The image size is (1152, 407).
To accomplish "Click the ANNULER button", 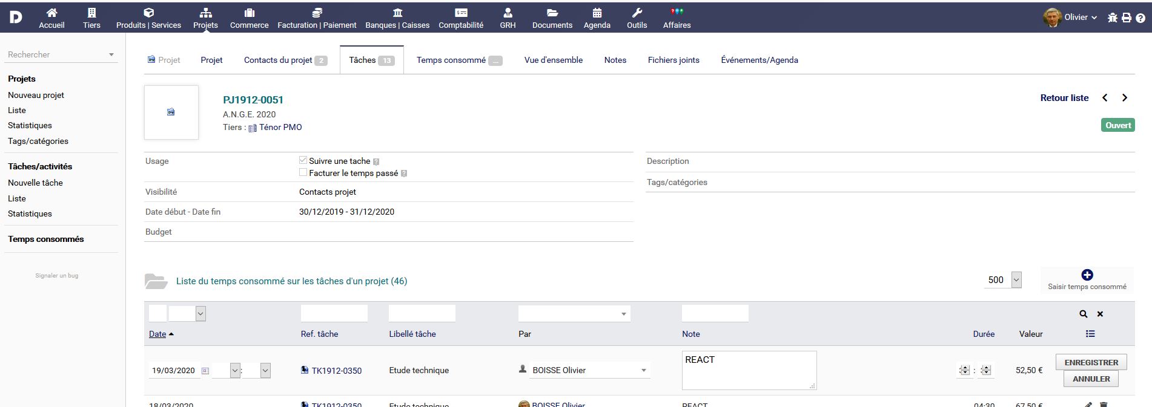I will [x=1091, y=379].
